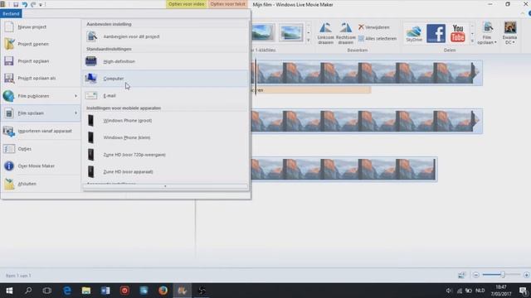Click the Project openen folder icon
531x298 pixels.
[9, 44]
